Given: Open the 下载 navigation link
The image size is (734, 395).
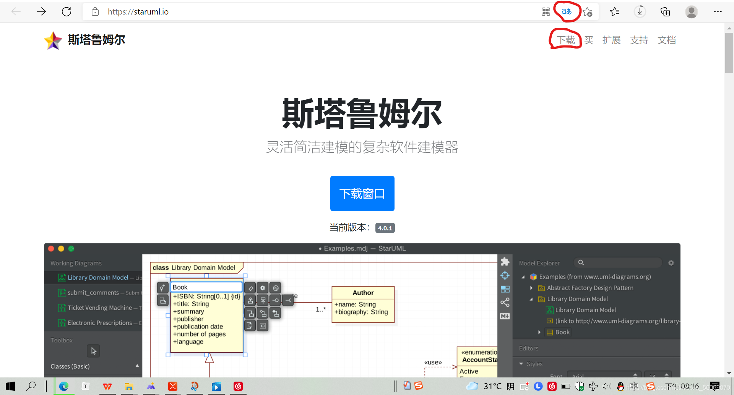Looking at the screenshot, I should coord(566,40).
